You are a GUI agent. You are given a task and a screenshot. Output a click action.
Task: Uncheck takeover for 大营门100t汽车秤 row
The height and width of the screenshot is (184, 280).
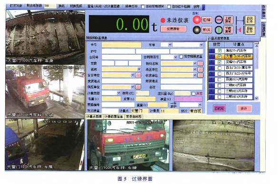point(220,56)
